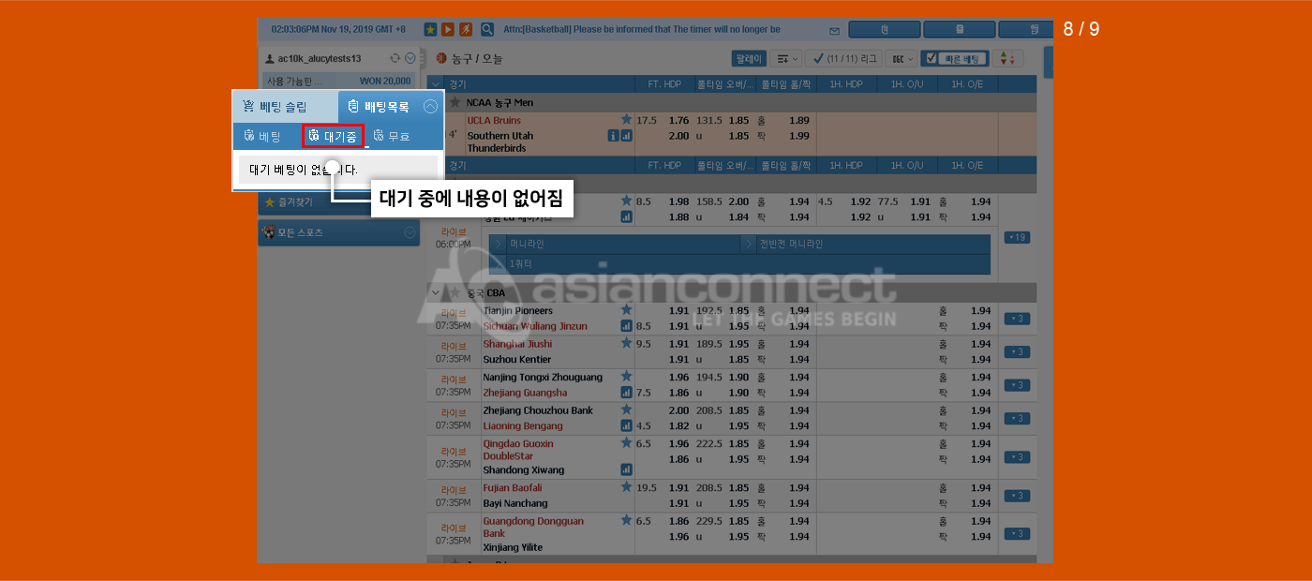The height and width of the screenshot is (581, 1312).
Task: Open statistics chart for Shandong Xiwang
Action: click(x=626, y=469)
